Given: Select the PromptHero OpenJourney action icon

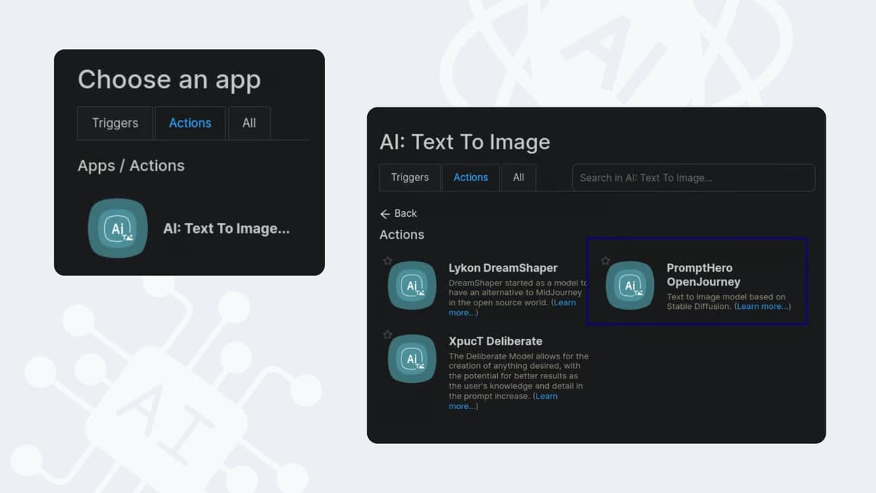Looking at the screenshot, I should tap(630, 285).
